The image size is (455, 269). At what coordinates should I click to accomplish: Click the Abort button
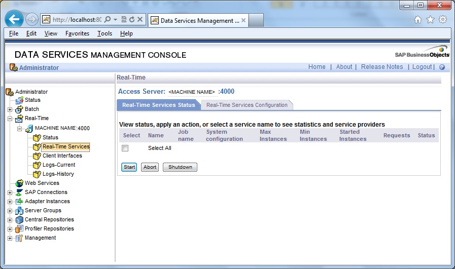coord(150,167)
